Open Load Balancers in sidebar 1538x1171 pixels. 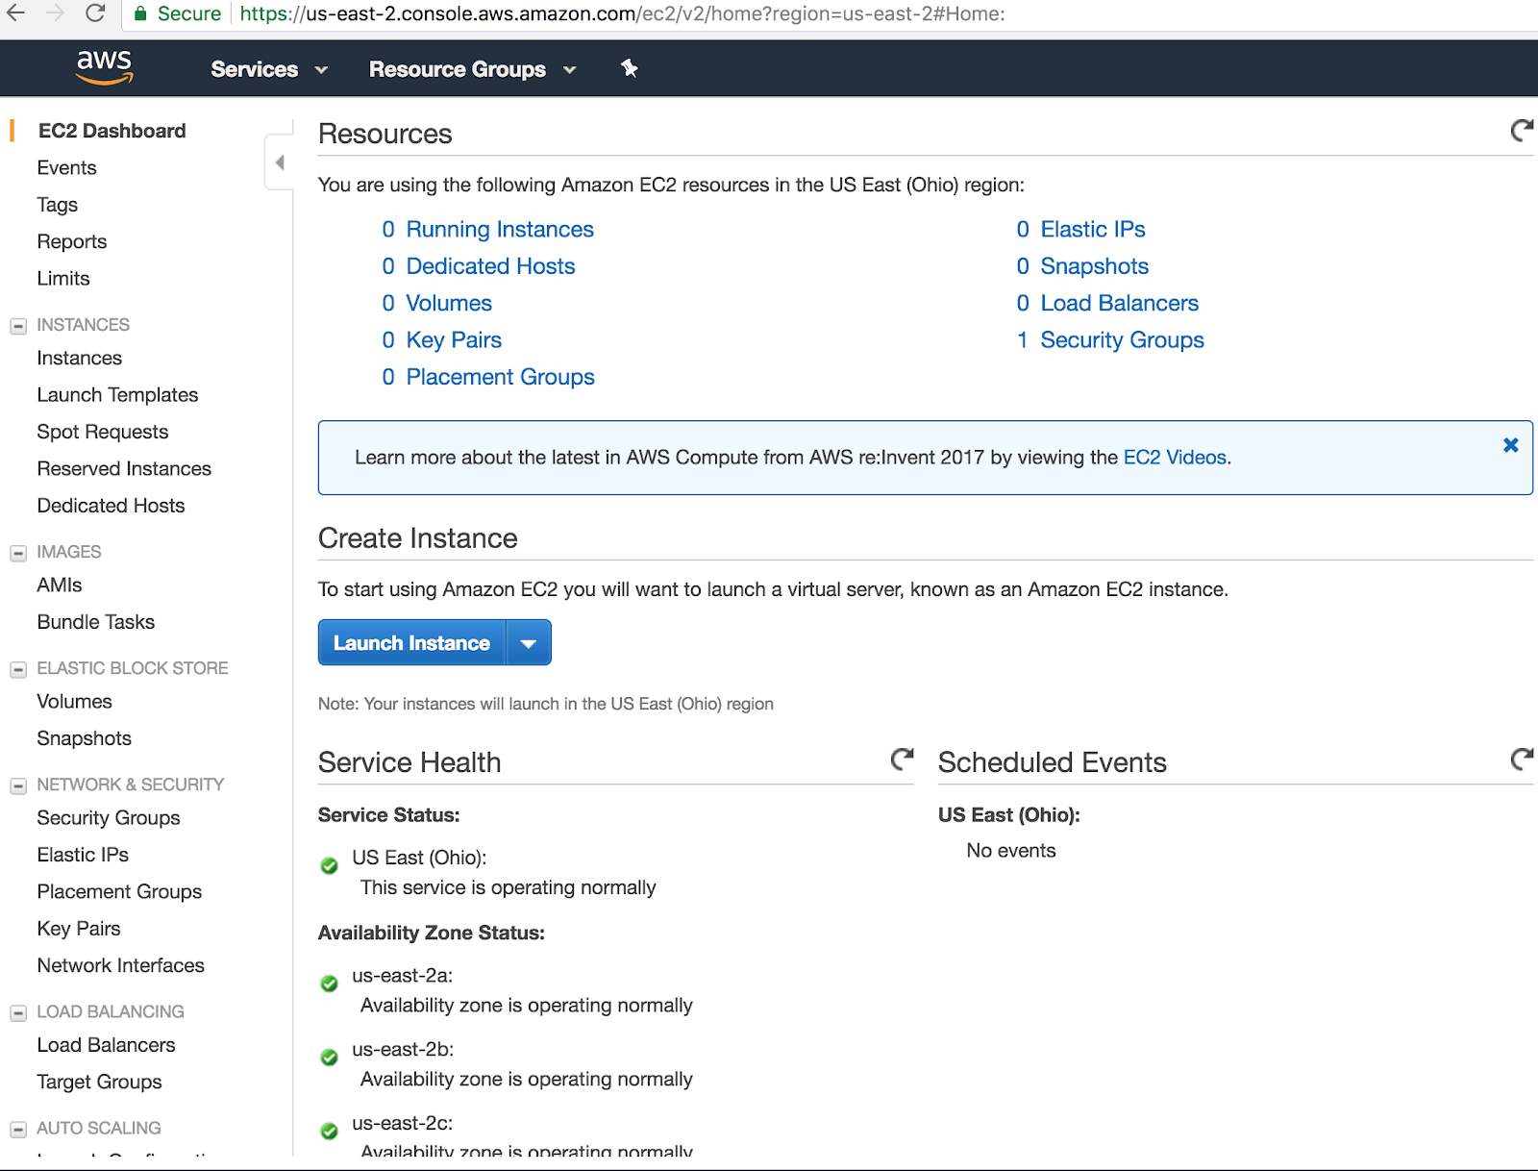coord(107,1045)
